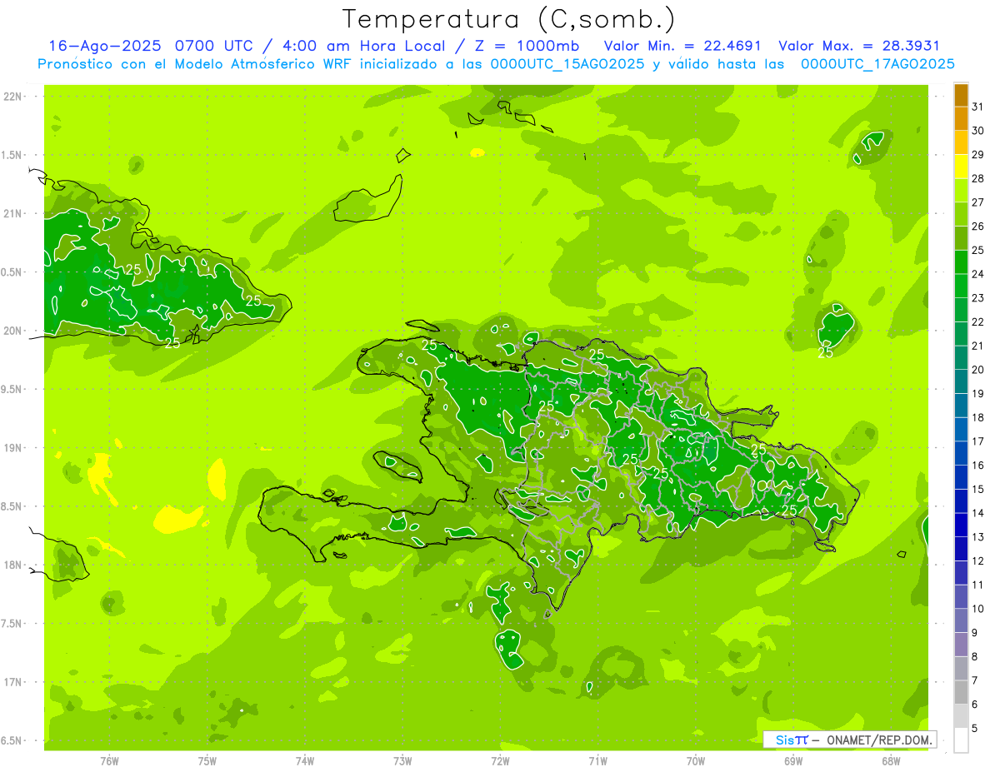Viewport: 1000px width, 772px height.
Task: Click the legend value "16"
Action: [978, 466]
